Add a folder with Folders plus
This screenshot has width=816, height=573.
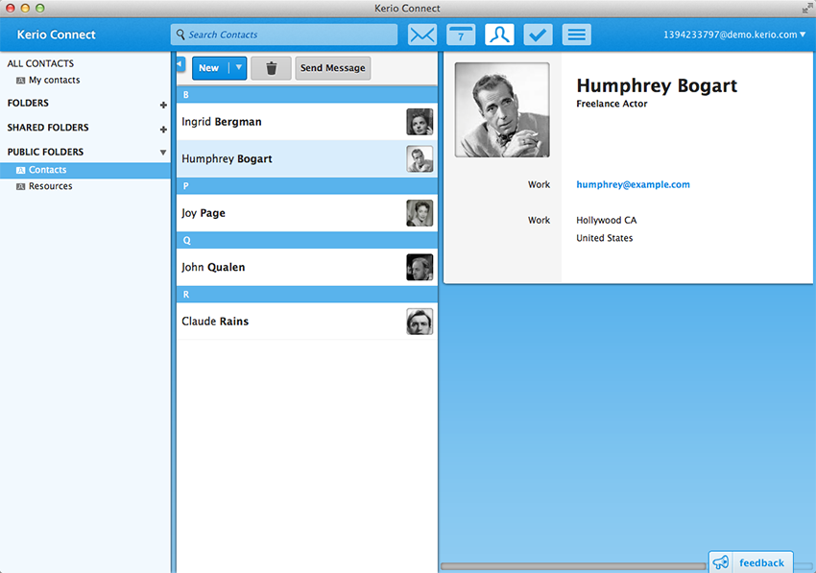(163, 104)
